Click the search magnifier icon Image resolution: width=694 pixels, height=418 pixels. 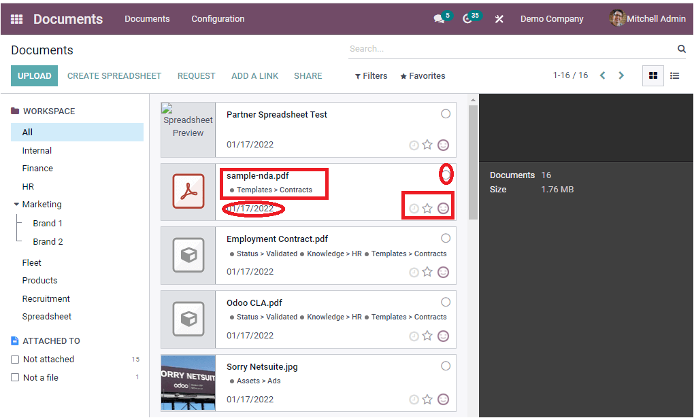(x=682, y=49)
